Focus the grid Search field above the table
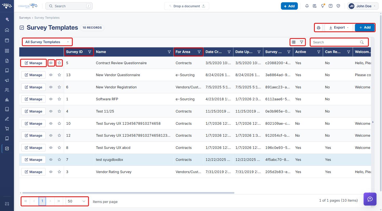 click(x=339, y=42)
